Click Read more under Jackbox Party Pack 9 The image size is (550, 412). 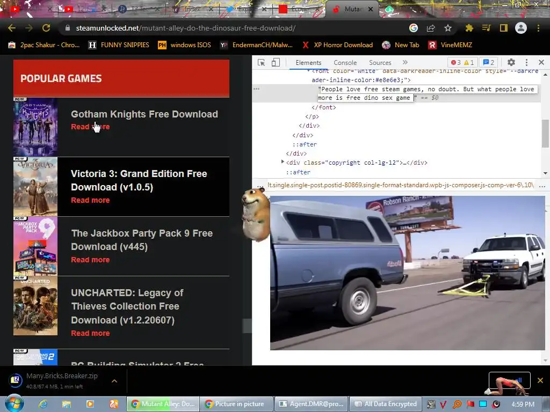click(90, 260)
